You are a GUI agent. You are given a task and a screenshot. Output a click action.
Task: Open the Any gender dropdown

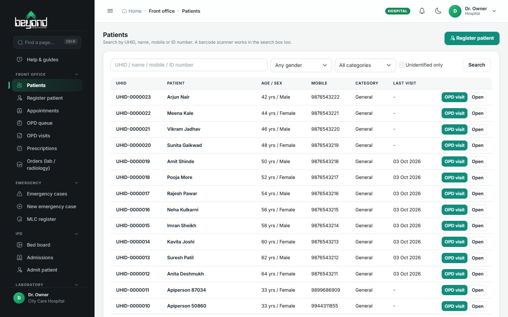[x=301, y=65]
